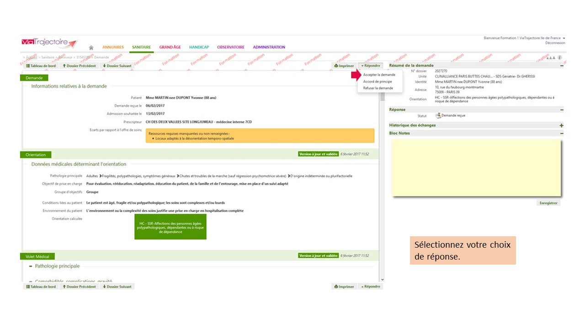
Task: Click the info icon beside font size letters
Action: (560, 58)
